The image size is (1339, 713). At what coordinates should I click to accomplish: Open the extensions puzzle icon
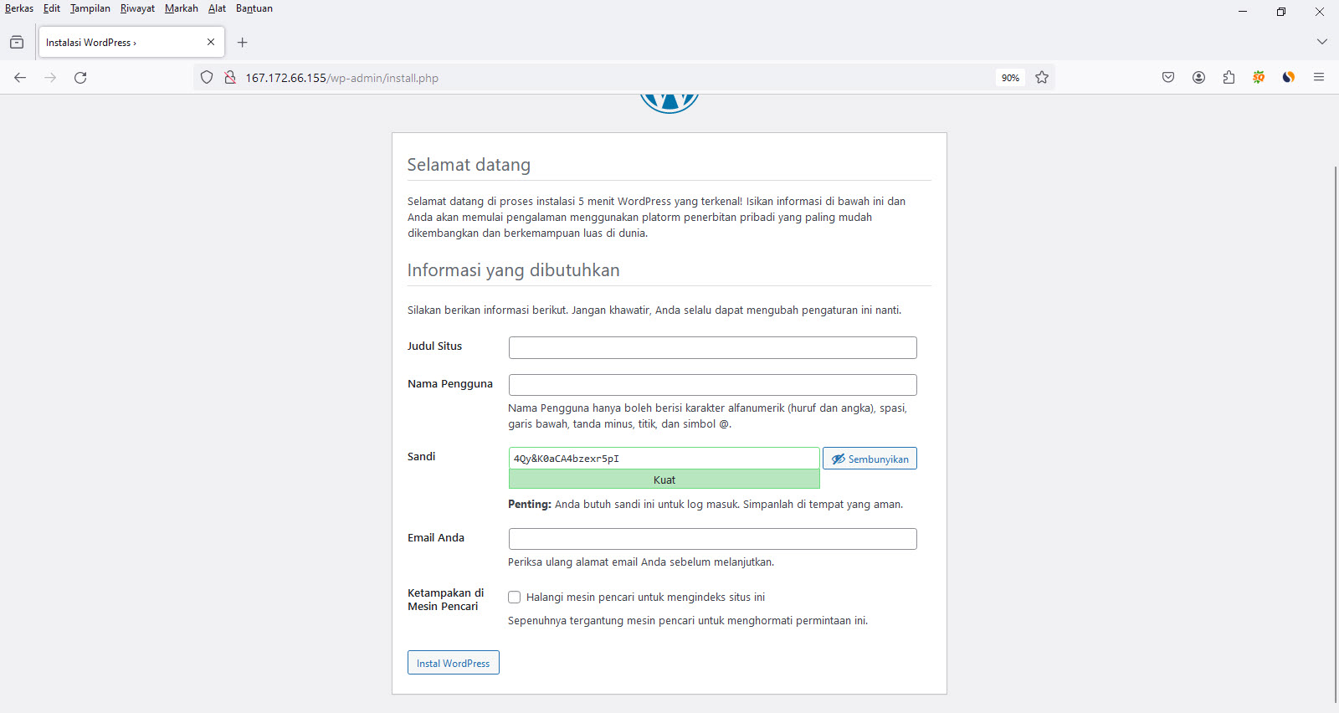pos(1229,78)
